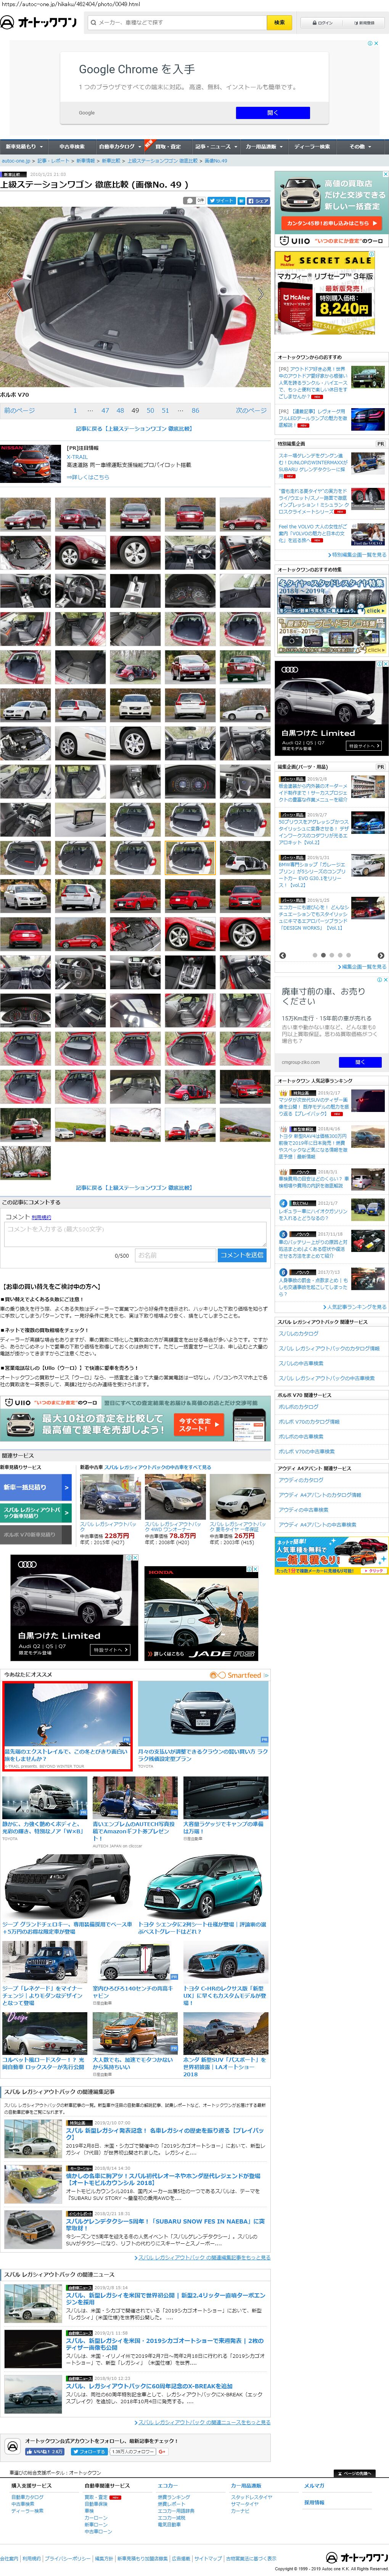Open ディーラー検索 navigation menu
The width and height of the screenshot is (389, 2576).
tap(312, 146)
